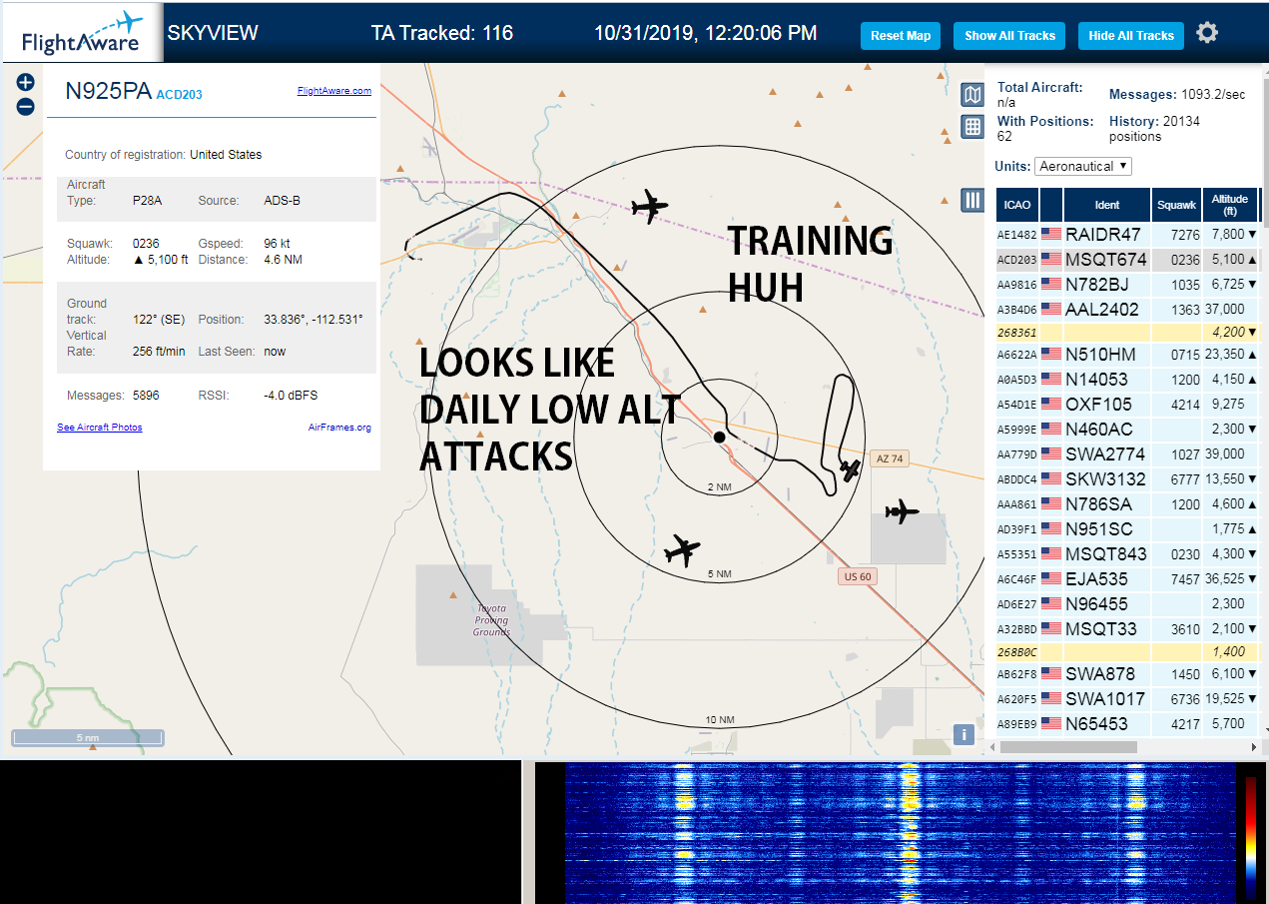Screen dimensions: 1269x904
Task: Click the FlightAware logo
Action: point(82,34)
